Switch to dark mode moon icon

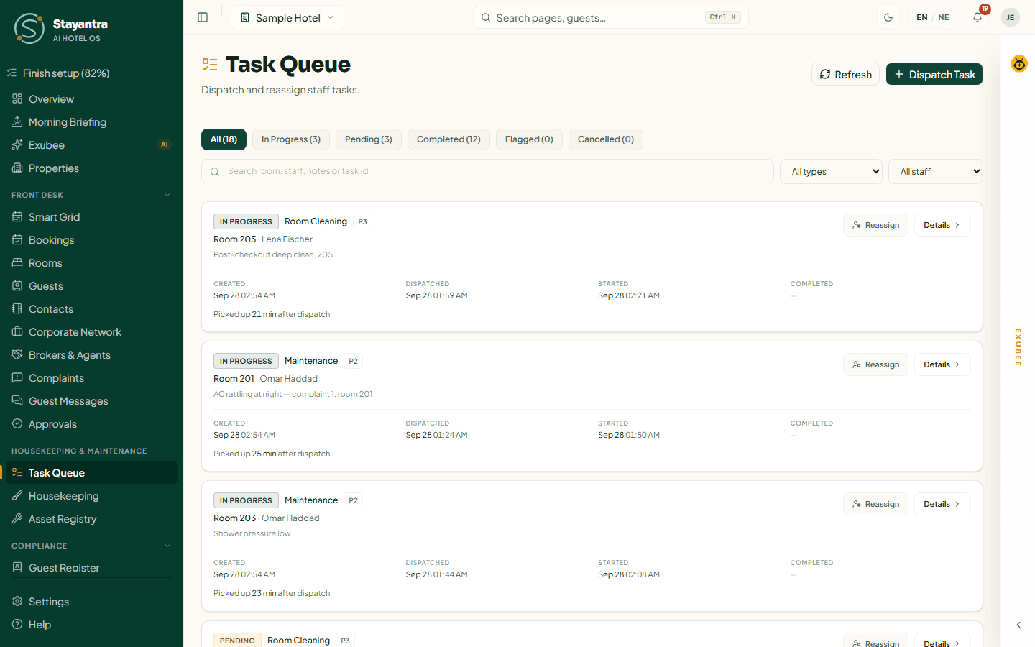click(888, 17)
